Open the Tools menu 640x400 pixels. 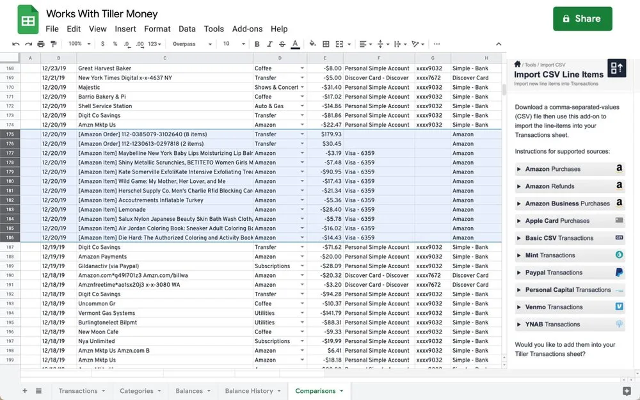(214, 29)
